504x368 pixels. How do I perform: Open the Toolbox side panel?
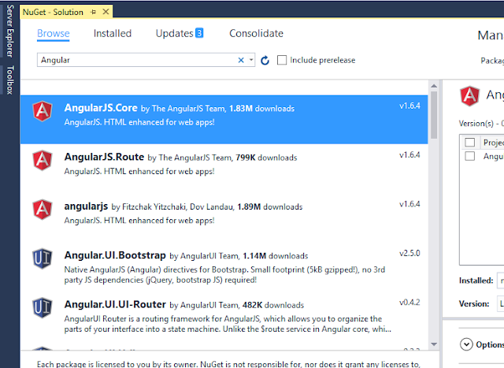[x=10, y=80]
